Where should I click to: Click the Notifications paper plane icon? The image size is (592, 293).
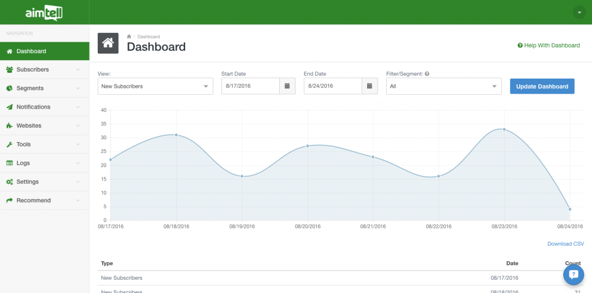coord(9,107)
